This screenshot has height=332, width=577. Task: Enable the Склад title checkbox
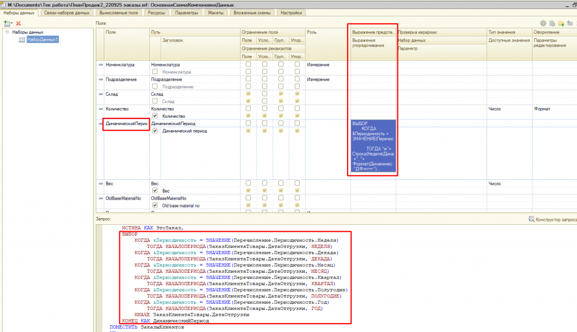click(x=155, y=101)
